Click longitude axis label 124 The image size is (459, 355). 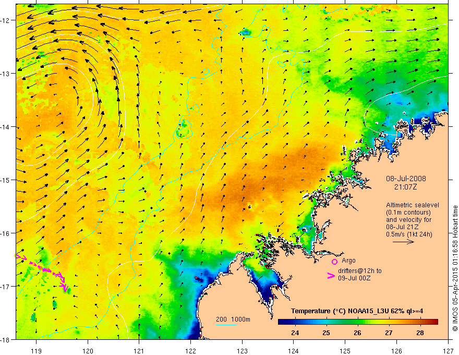pyautogui.click(x=294, y=351)
